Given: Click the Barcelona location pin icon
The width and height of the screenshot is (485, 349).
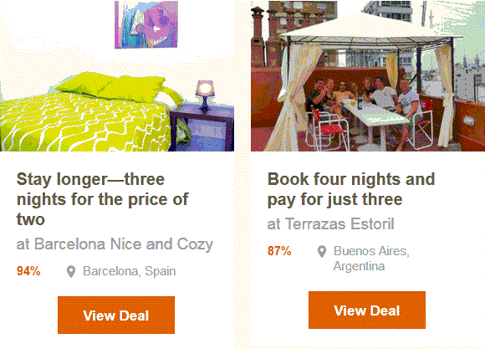Looking at the screenshot, I should [x=71, y=271].
